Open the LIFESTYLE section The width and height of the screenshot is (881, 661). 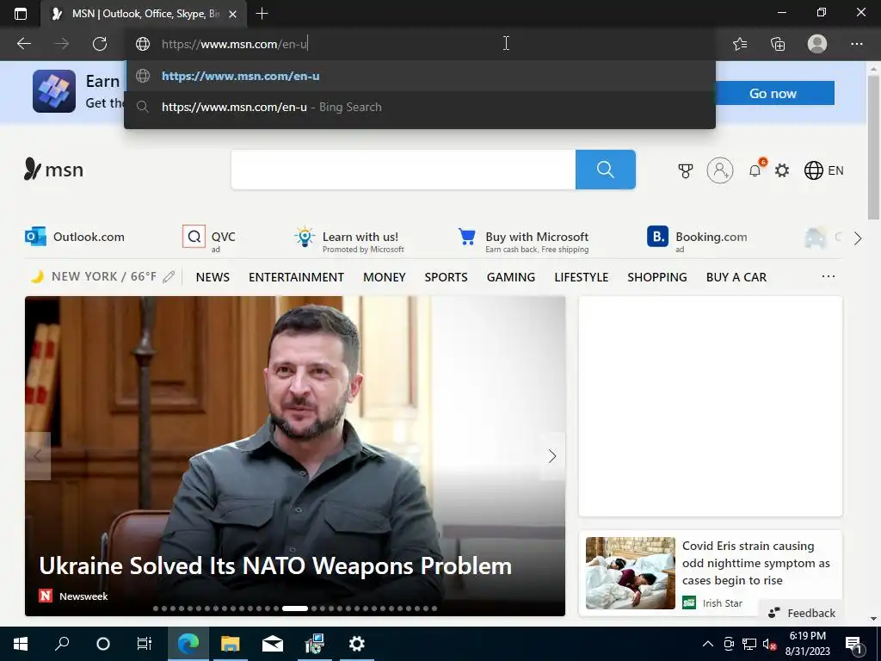click(x=582, y=277)
